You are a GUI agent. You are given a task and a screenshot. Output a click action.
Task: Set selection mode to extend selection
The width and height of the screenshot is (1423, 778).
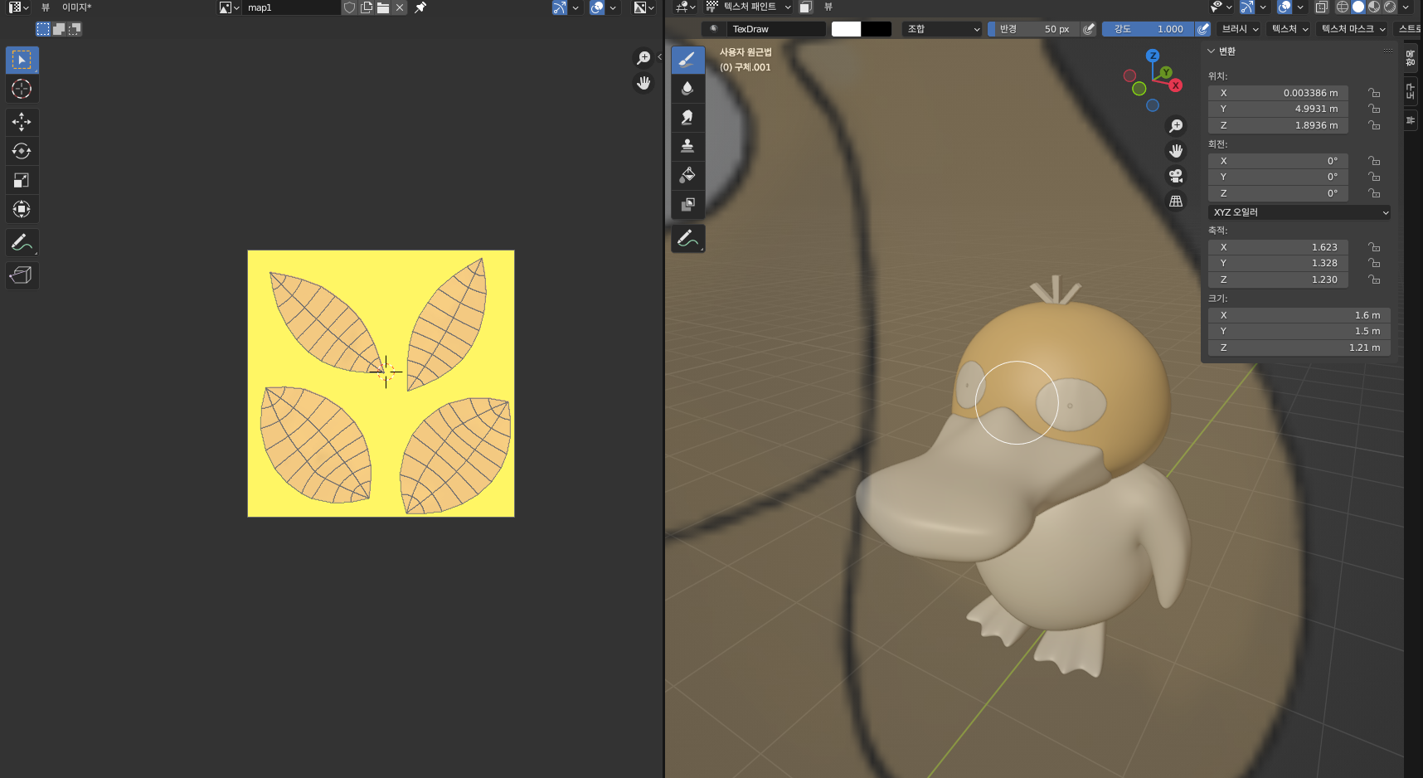click(59, 29)
